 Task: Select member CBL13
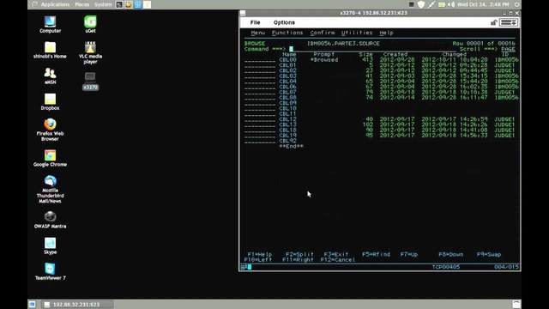(288, 124)
